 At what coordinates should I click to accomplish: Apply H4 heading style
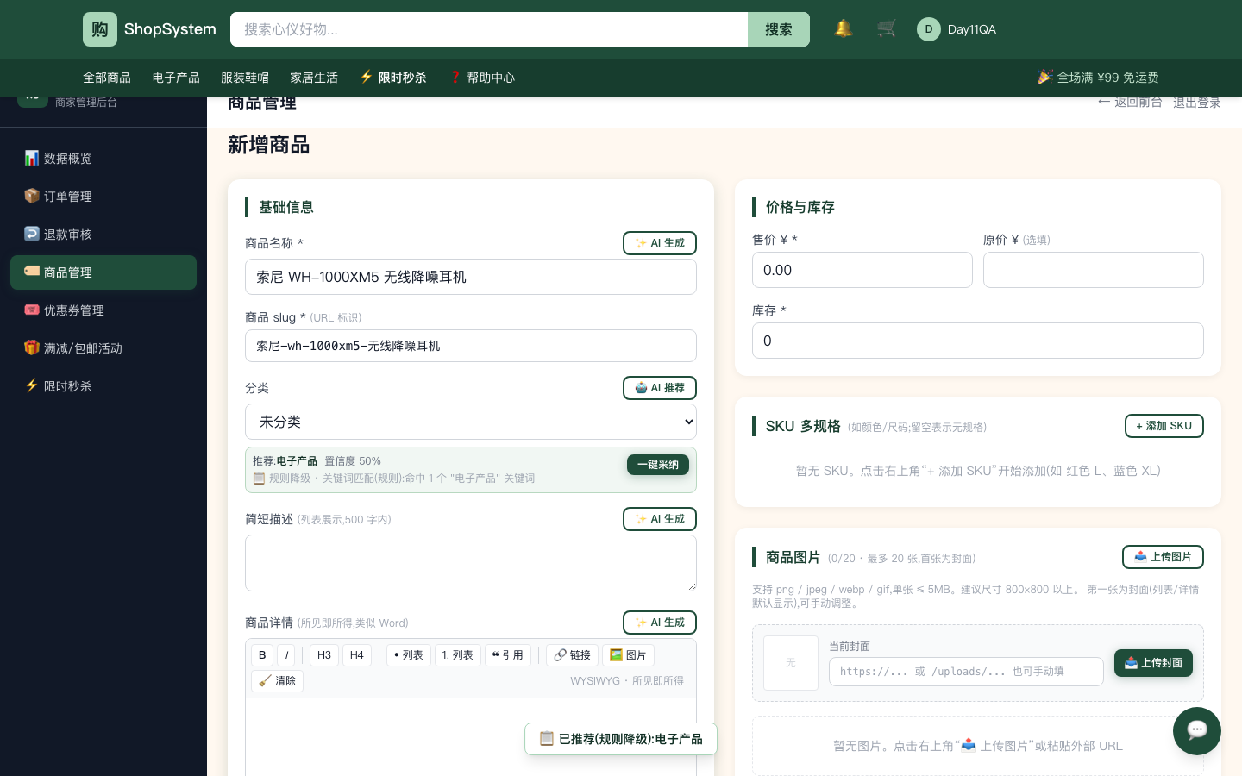click(x=357, y=655)
